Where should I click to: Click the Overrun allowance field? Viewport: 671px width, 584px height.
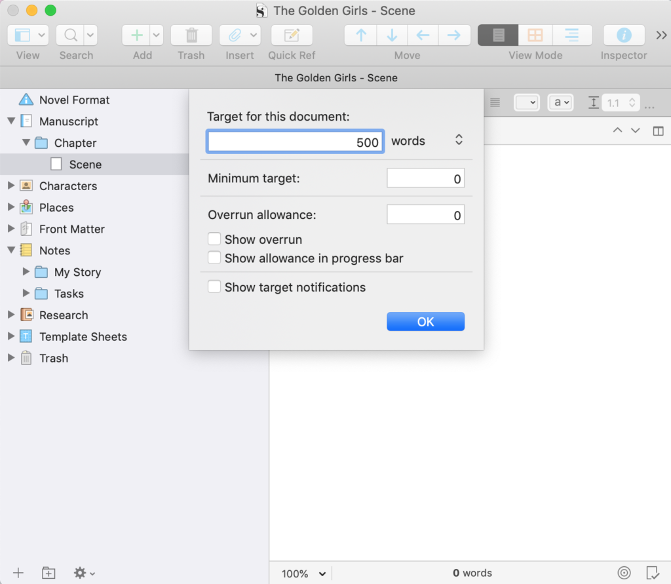pos(425,215)
